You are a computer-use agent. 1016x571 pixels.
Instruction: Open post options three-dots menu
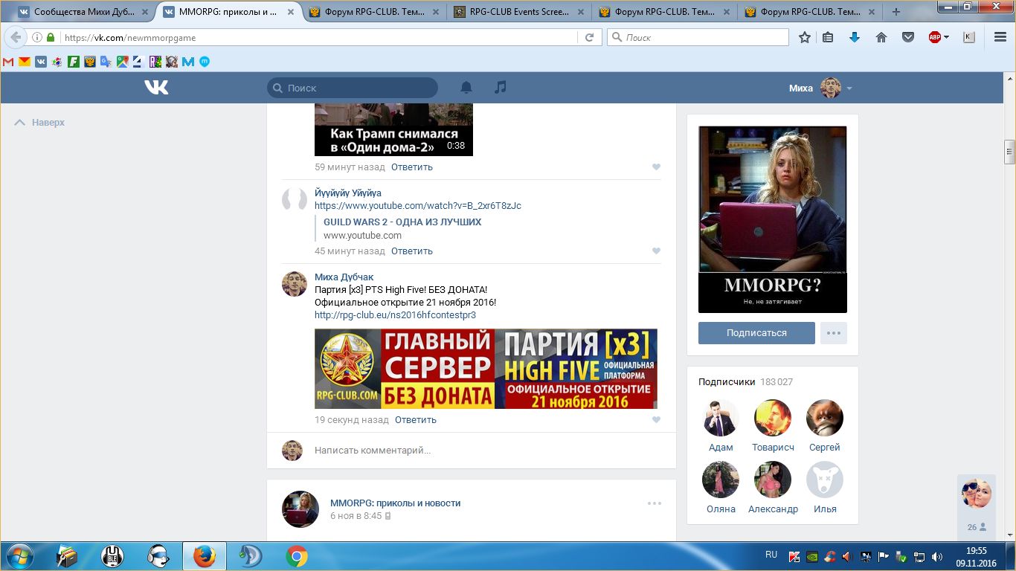pyautogui.click(x=655, y=503)
